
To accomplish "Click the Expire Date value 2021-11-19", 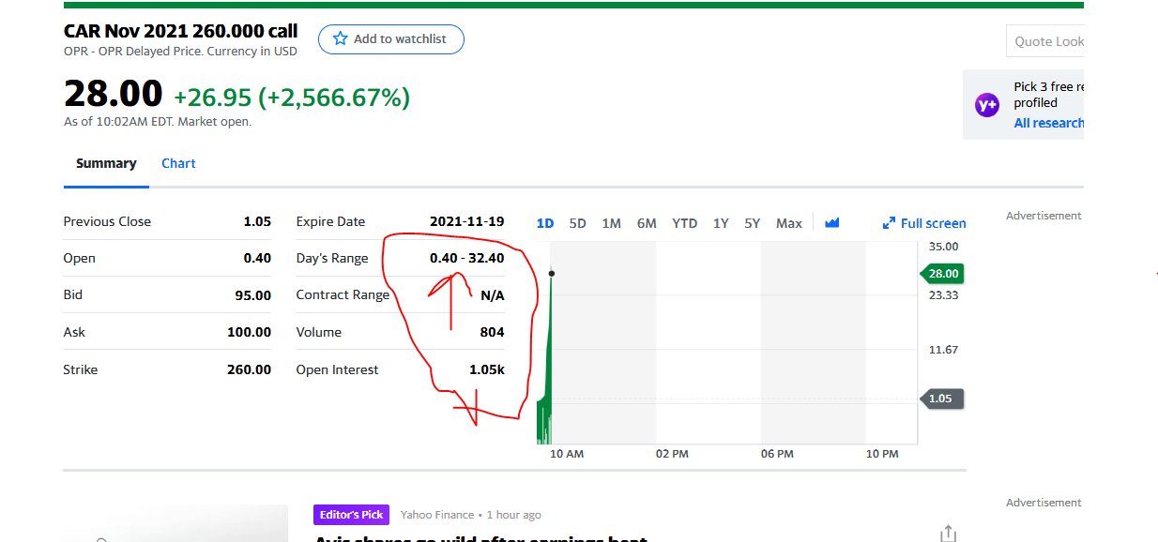I will pyautogui.click(x=467, y=221).
